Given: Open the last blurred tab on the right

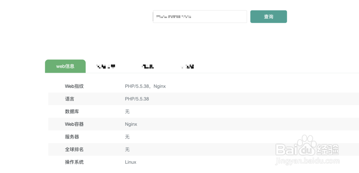Looking at the screenshot, I should coord(188,67).
